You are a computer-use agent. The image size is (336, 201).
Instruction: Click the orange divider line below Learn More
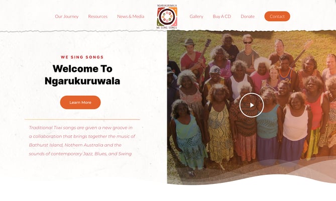82,120
